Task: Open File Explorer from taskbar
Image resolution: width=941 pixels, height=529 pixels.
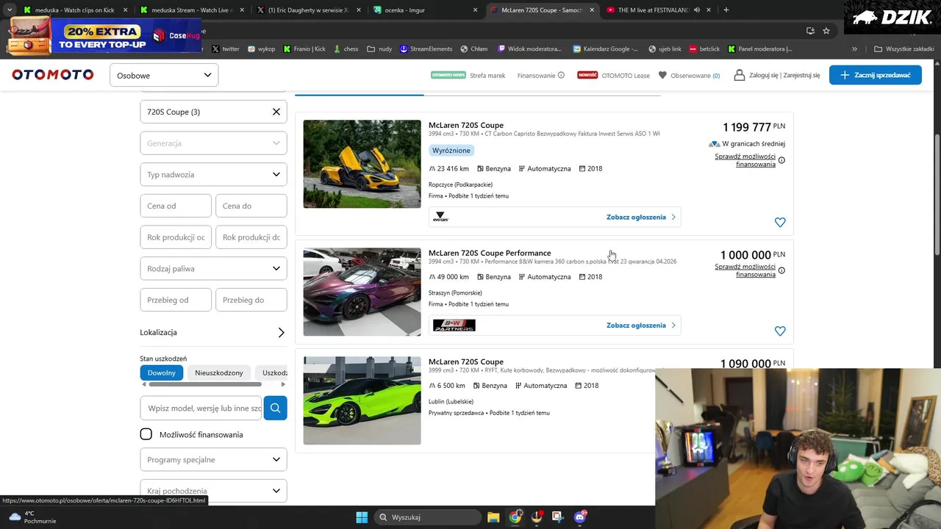Action: (x=493, y=517)
